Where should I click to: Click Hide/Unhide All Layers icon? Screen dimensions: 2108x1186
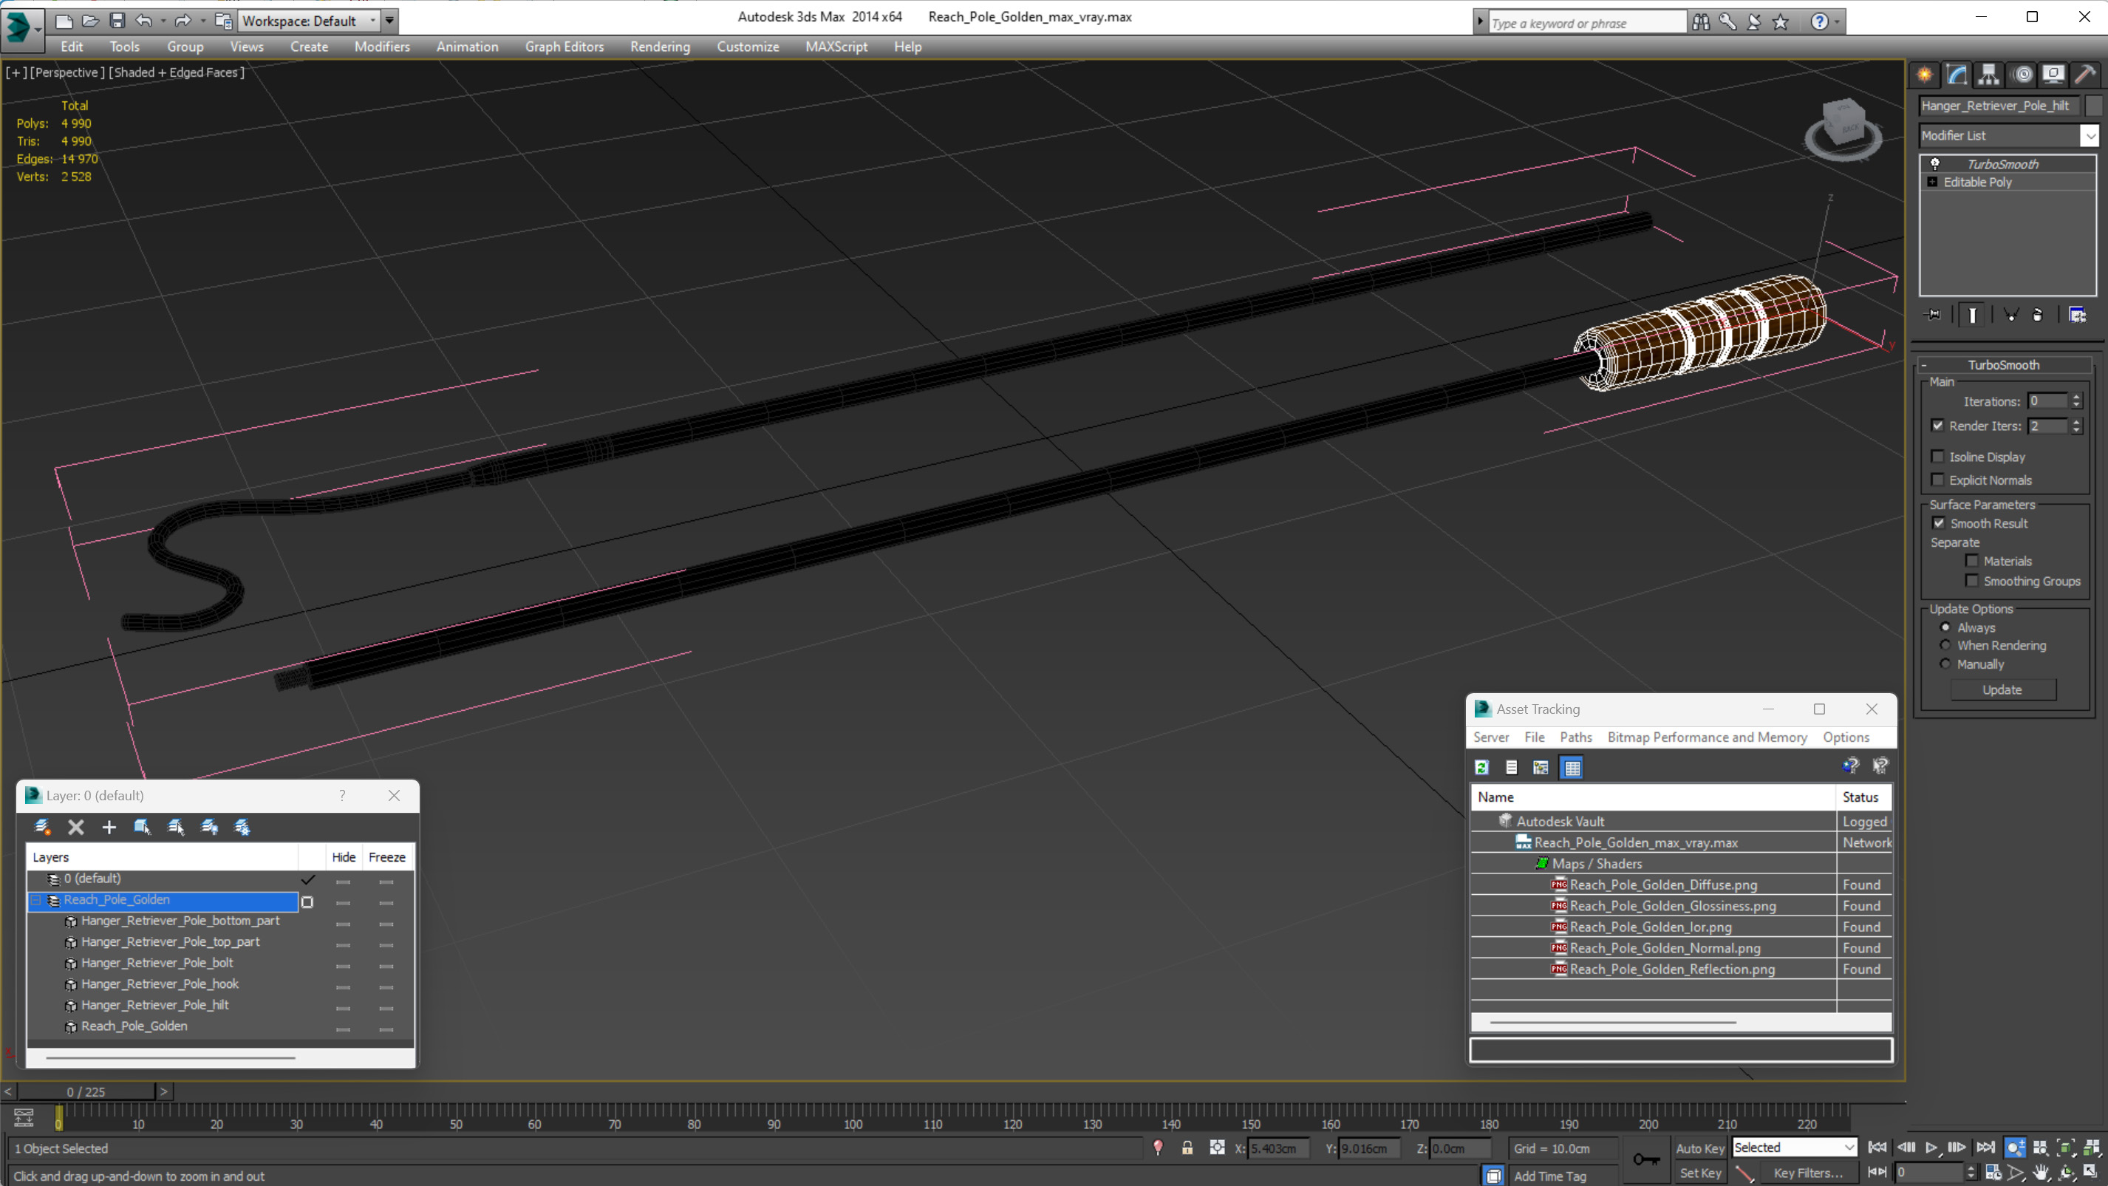pos(210,827)
